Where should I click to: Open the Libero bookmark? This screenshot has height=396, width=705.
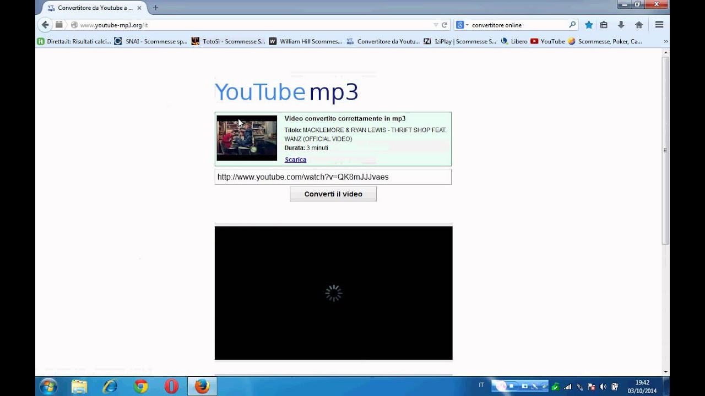pyautogui.click(x=514, y=41)
